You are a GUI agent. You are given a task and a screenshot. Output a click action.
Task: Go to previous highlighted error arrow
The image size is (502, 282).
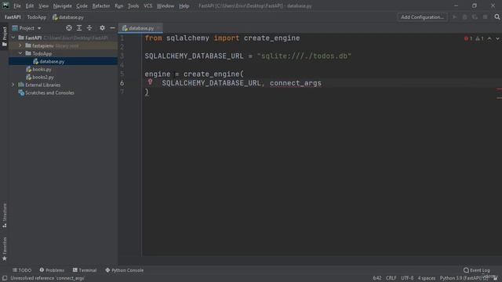click(489, 38)
